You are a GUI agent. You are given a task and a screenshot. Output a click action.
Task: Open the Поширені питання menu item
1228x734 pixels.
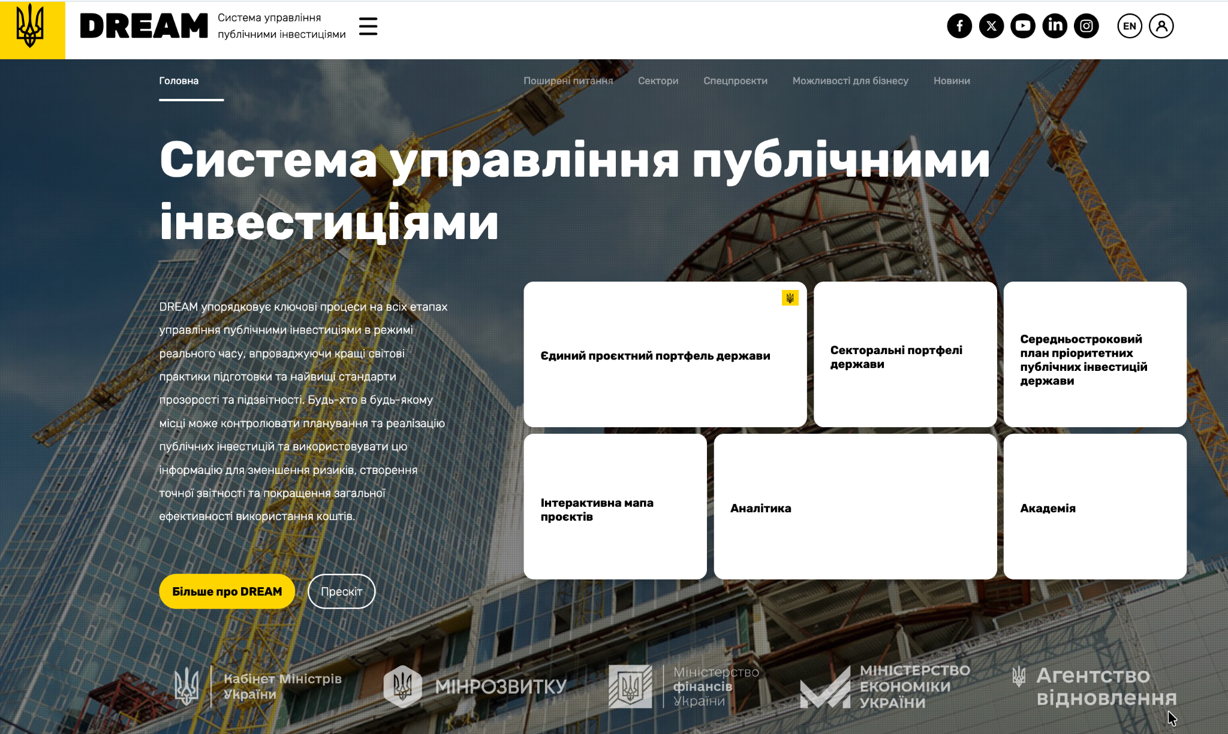(568, 81)
